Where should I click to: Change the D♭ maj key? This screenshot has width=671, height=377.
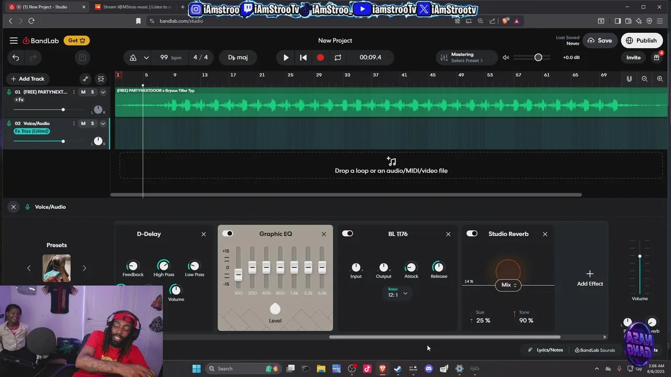tap(238, 58)
